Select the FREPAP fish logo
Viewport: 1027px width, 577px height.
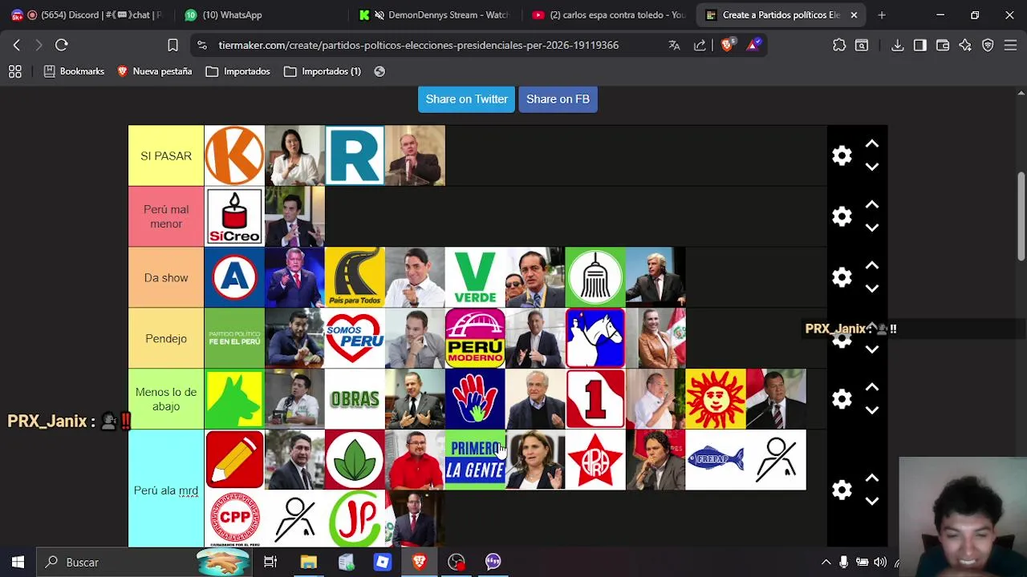click(716, 460)
